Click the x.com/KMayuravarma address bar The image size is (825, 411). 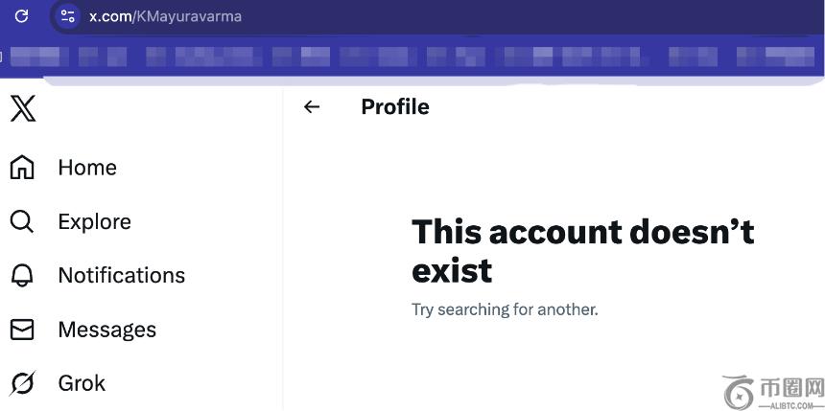pos(165,16)
